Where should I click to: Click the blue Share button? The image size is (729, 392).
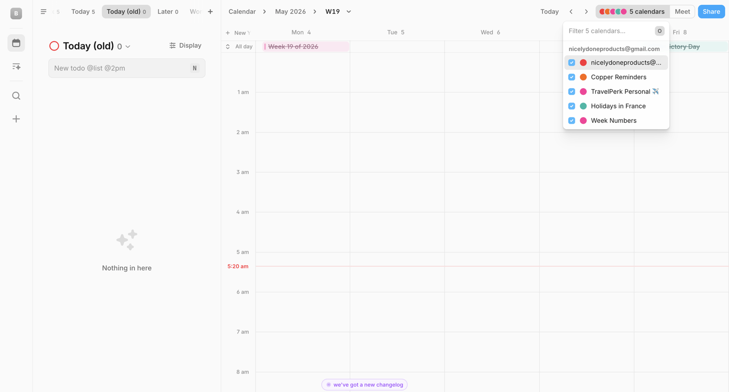[x=711, y=12]
